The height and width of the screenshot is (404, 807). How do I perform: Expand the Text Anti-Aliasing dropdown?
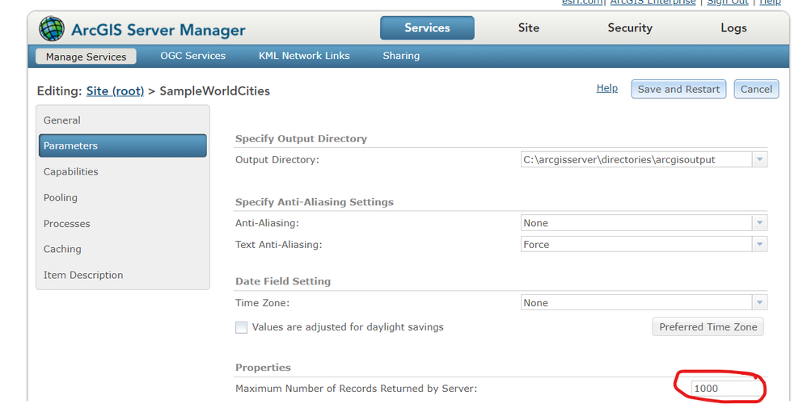759,244
